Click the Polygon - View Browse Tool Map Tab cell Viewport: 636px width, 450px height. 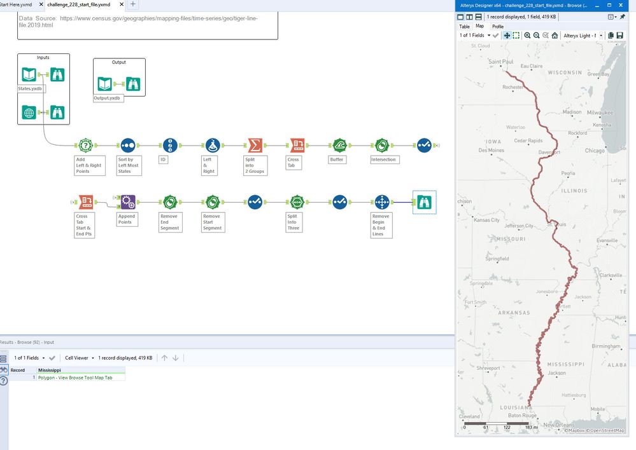(81, 378)
